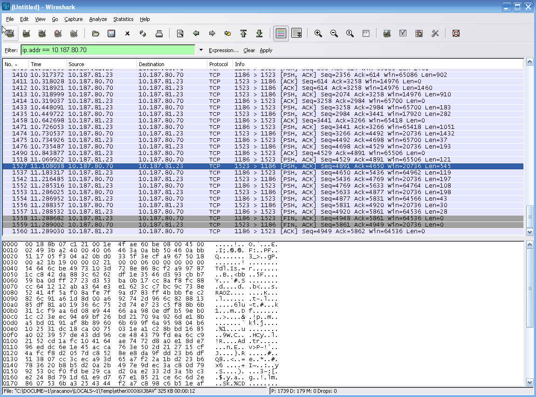Image resolution: width=536 pixels, height=397 pixels.
Task: Edit display filters icon
Action: 403,34
